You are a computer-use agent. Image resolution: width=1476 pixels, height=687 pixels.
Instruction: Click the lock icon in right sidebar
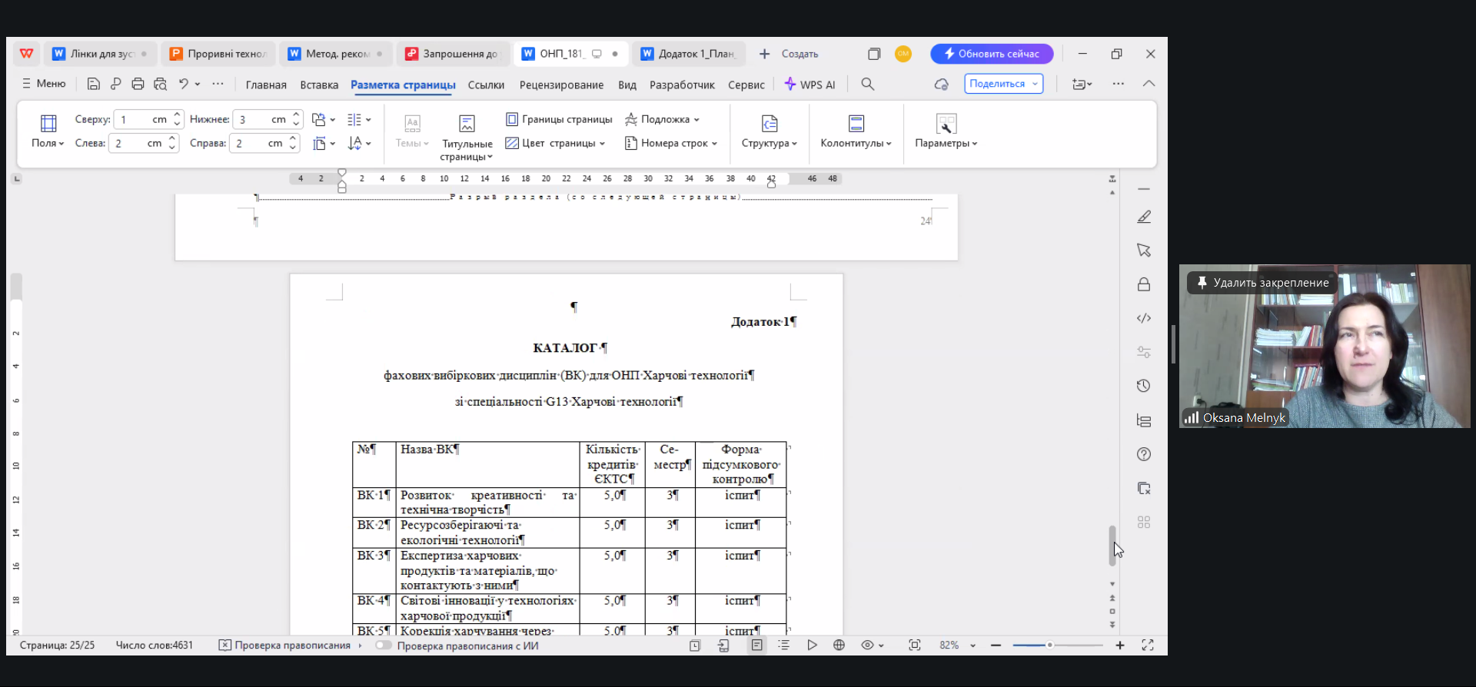(x=1143, y=284)
